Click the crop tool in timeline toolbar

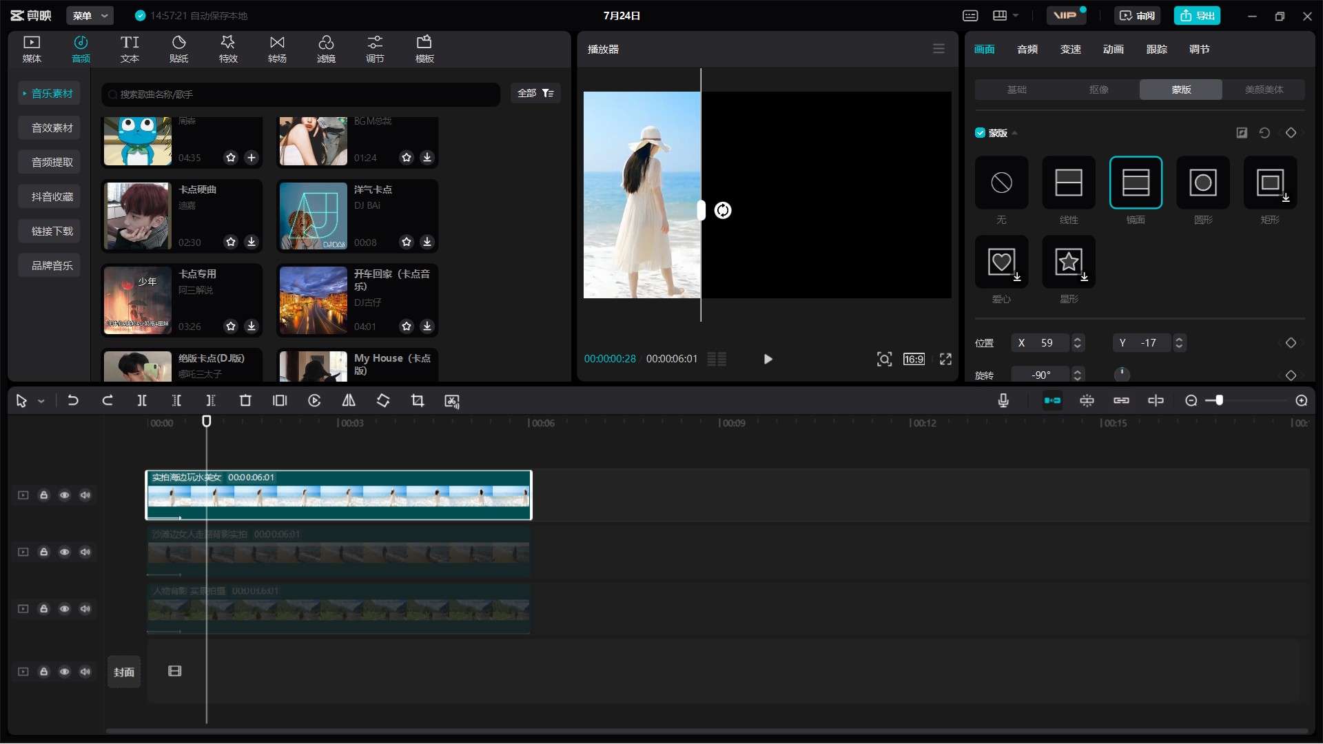(418, 400)
